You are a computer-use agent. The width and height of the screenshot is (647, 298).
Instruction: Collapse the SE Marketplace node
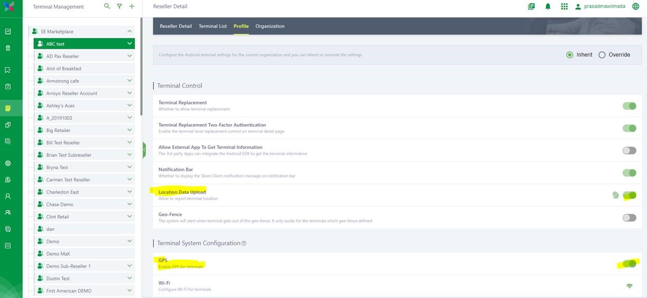129,32
